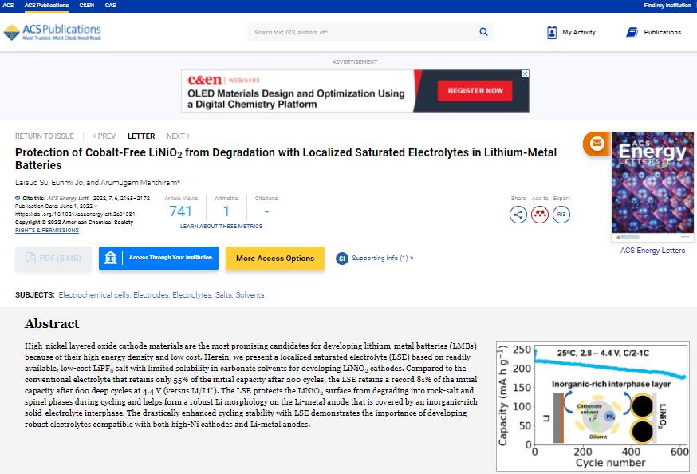Open the ACS Energy Letters cover thumbnail

tap(652, 187)
